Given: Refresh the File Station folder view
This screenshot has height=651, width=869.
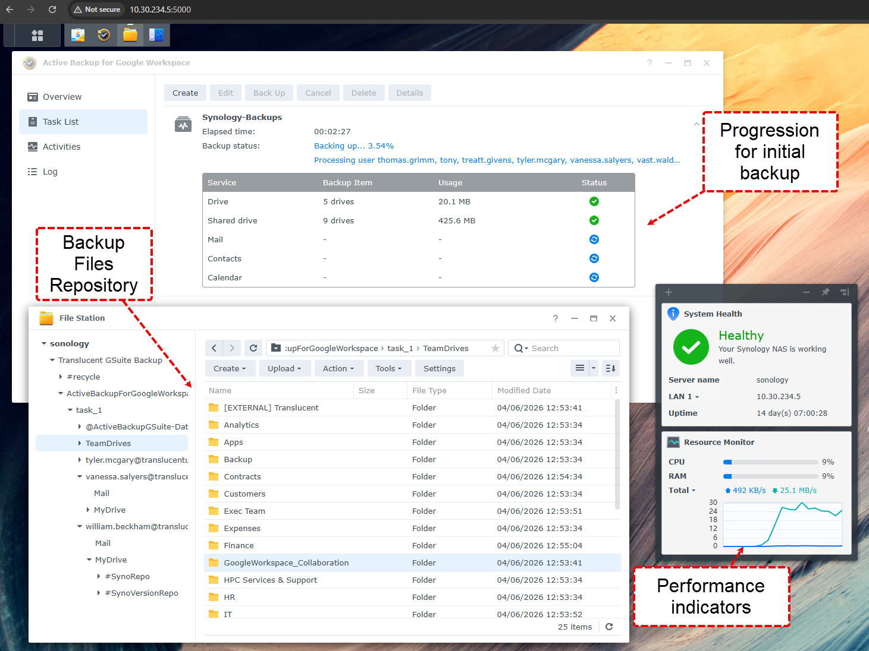Looking at the screenshot, I should 253,348.
